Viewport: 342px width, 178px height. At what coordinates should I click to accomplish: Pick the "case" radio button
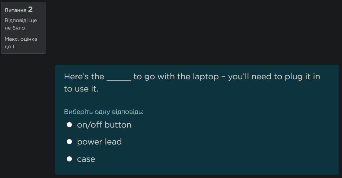tap(69, 159)
